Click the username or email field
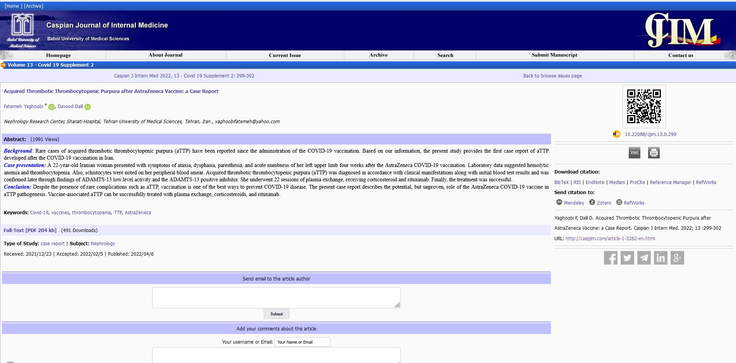The width and height of the screenshot is (736, 363). click(x=302, y=342)
